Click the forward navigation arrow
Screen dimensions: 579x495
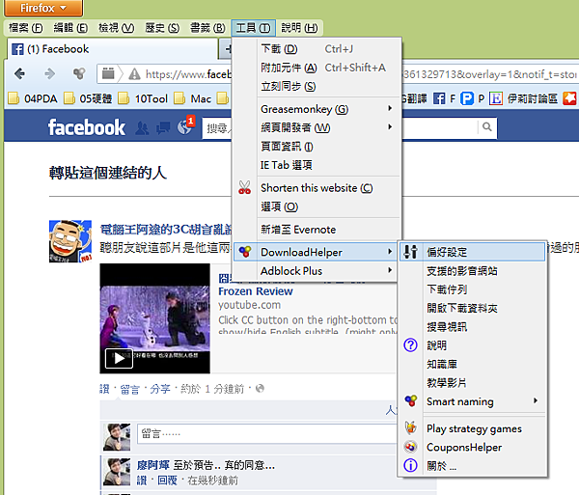49,74
